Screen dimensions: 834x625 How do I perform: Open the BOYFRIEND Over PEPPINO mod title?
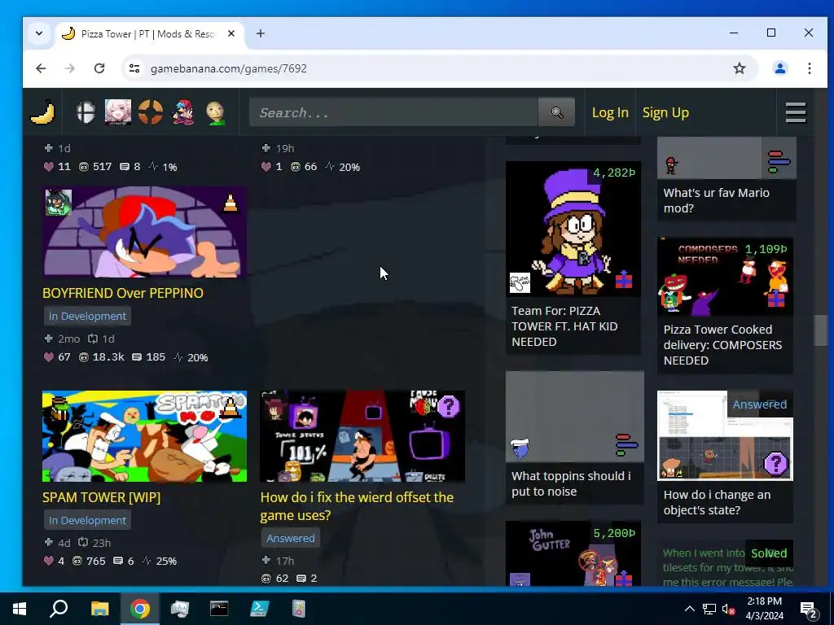click(x=123, y=293)
